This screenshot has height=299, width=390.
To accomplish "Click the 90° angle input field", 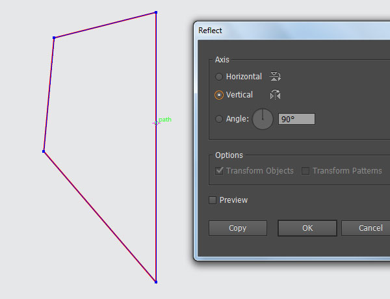I will pos(296,119).
